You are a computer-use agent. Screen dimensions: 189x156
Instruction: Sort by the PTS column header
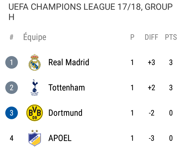[171, 37]
